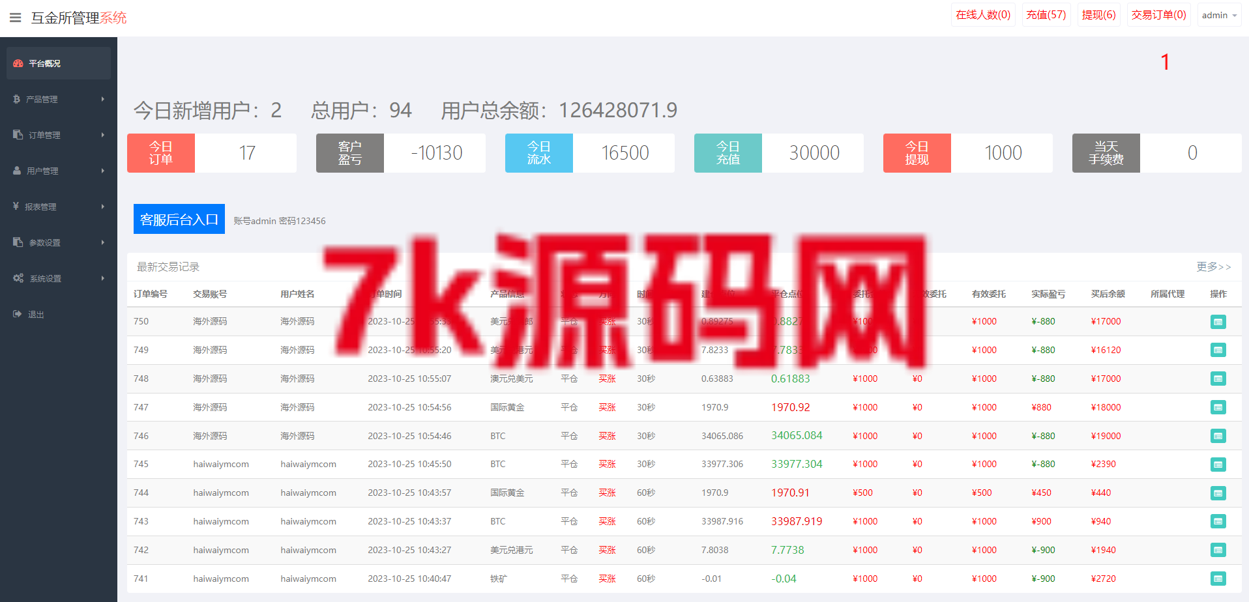The image size is (1249, 602).
Task: Select 退出 menu item
Action: [59, 314]
